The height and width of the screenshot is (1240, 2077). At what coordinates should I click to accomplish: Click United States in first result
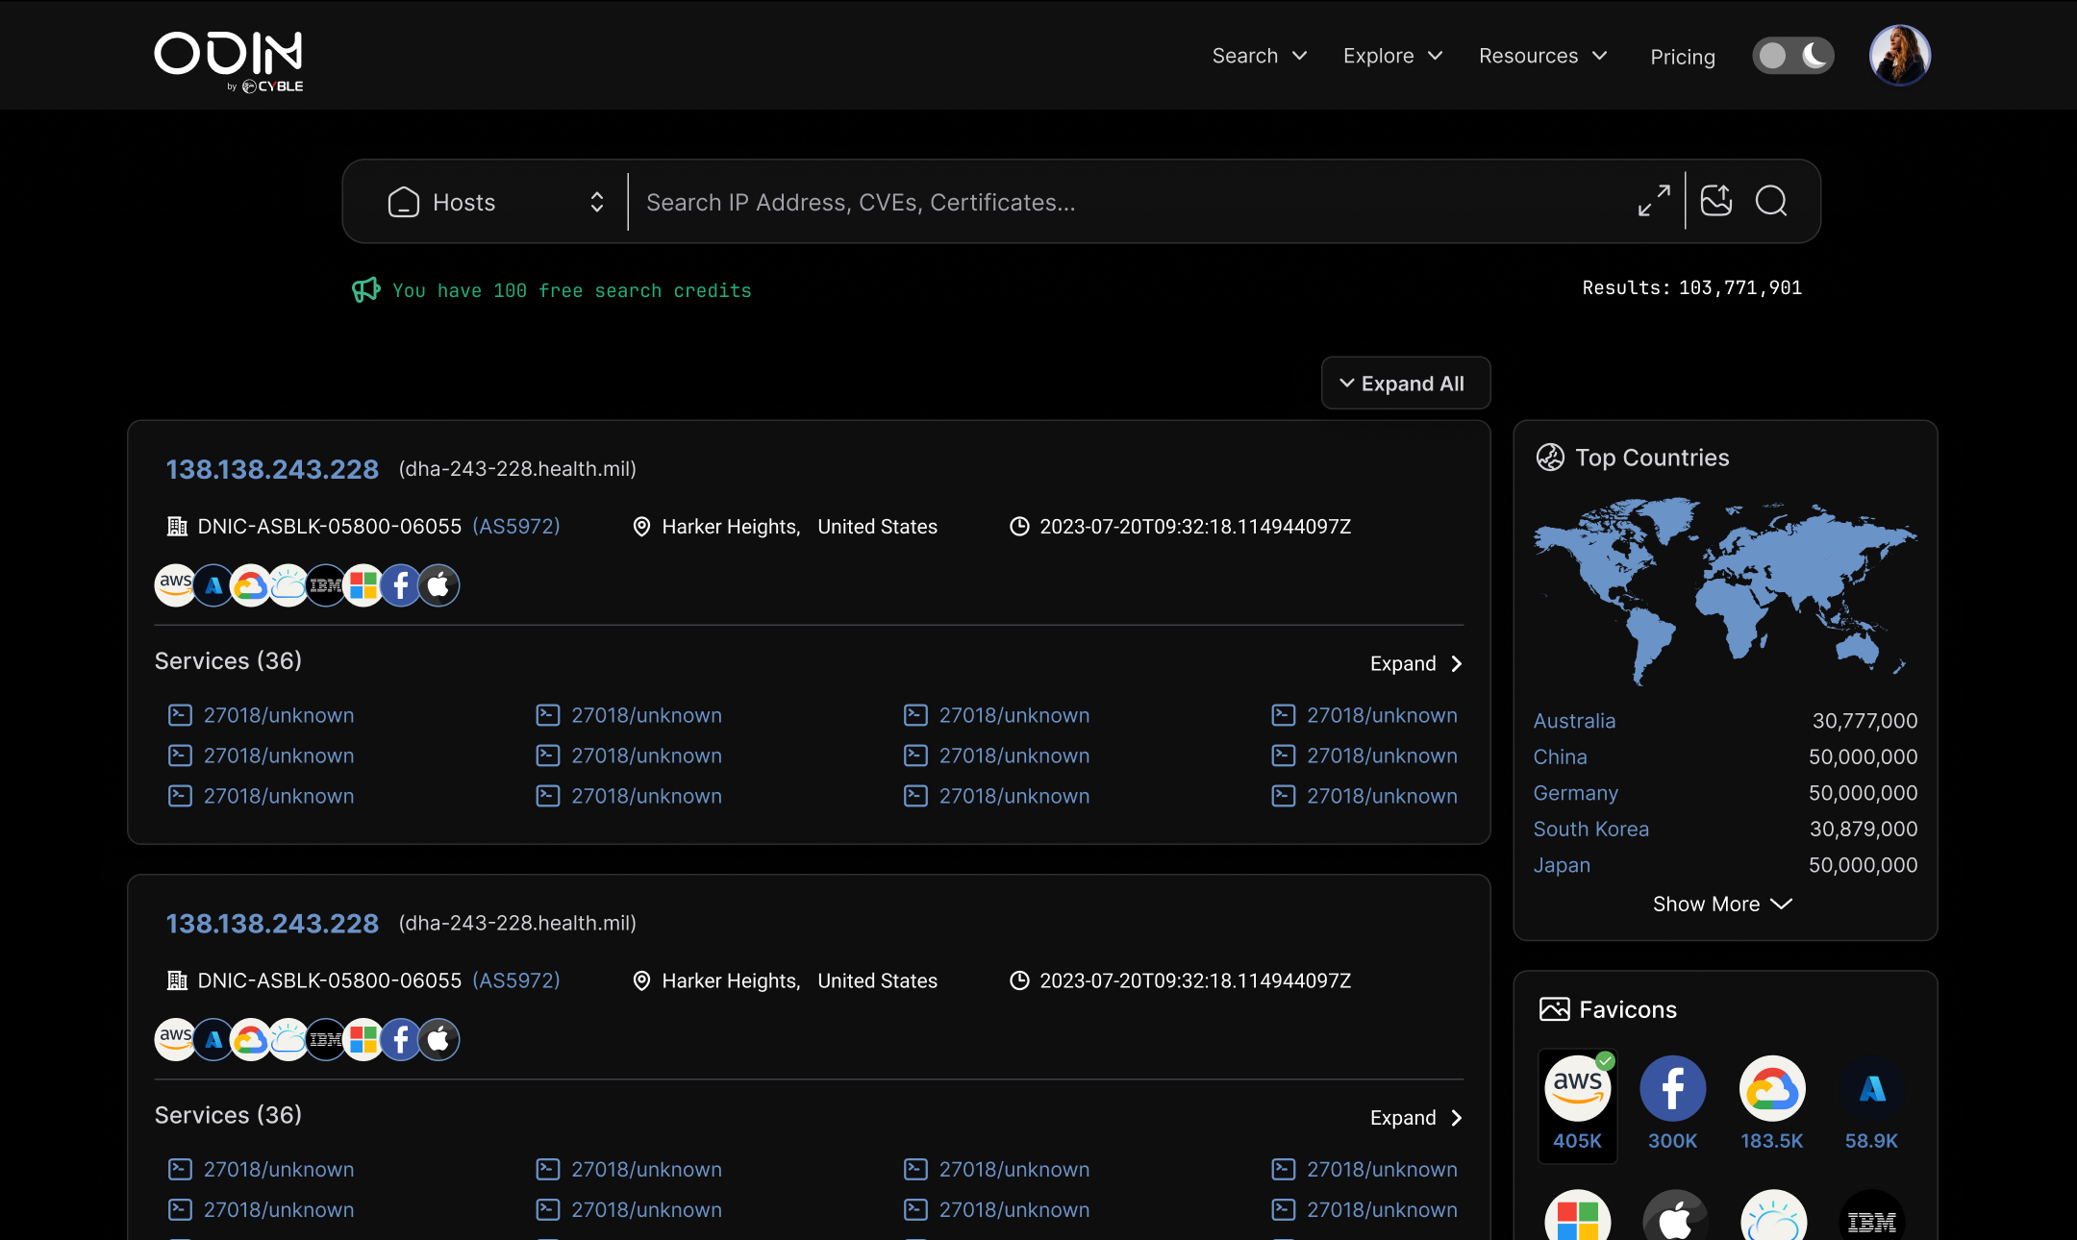click(x=877, y=527)
